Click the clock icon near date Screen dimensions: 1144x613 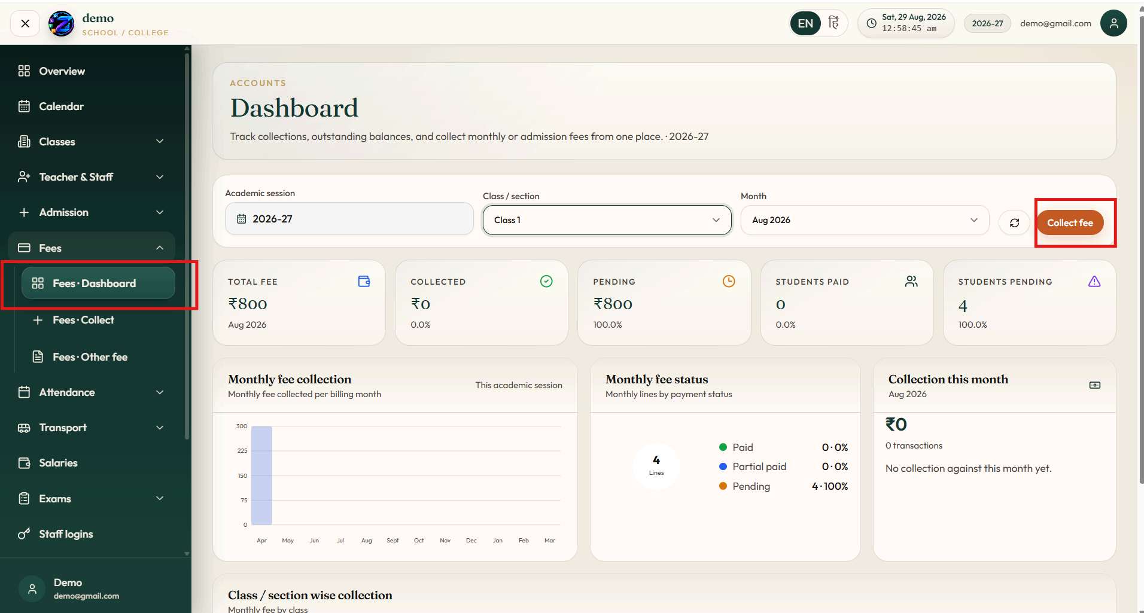pos(871,23)
